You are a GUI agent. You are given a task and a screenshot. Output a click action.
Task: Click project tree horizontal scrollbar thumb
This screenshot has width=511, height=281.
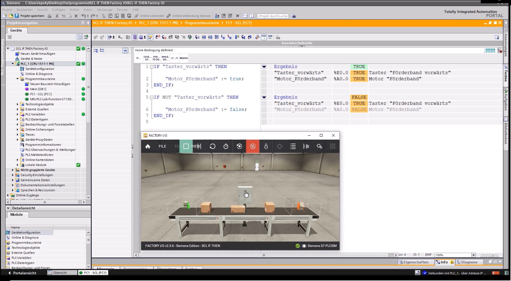coord(45,202)
